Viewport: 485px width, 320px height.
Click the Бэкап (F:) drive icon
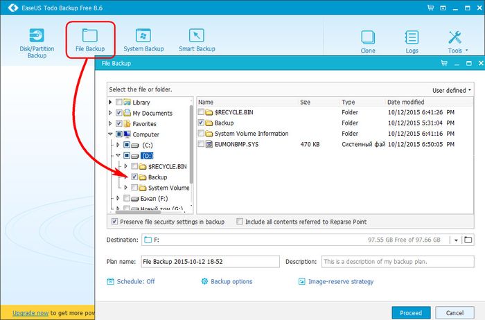pyautogui.click(x=135, y=199)
